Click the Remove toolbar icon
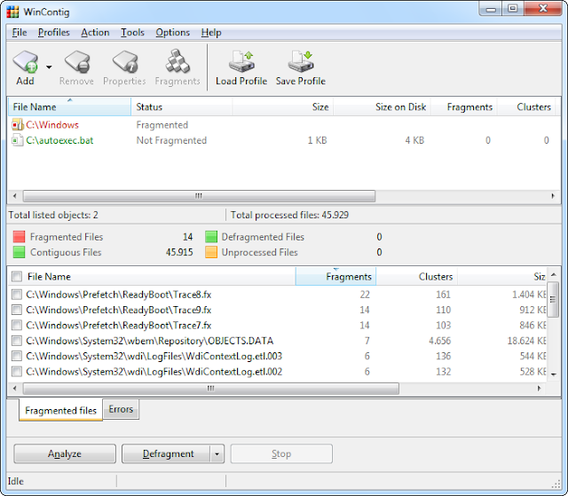This screenshot has width=568, height=496. click(x=77, y=61)
